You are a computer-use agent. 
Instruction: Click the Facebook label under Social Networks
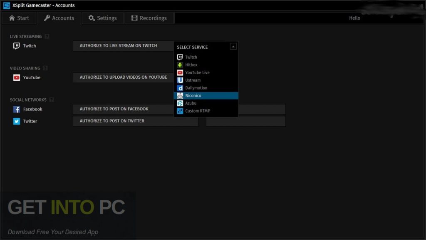pos(32,109)
